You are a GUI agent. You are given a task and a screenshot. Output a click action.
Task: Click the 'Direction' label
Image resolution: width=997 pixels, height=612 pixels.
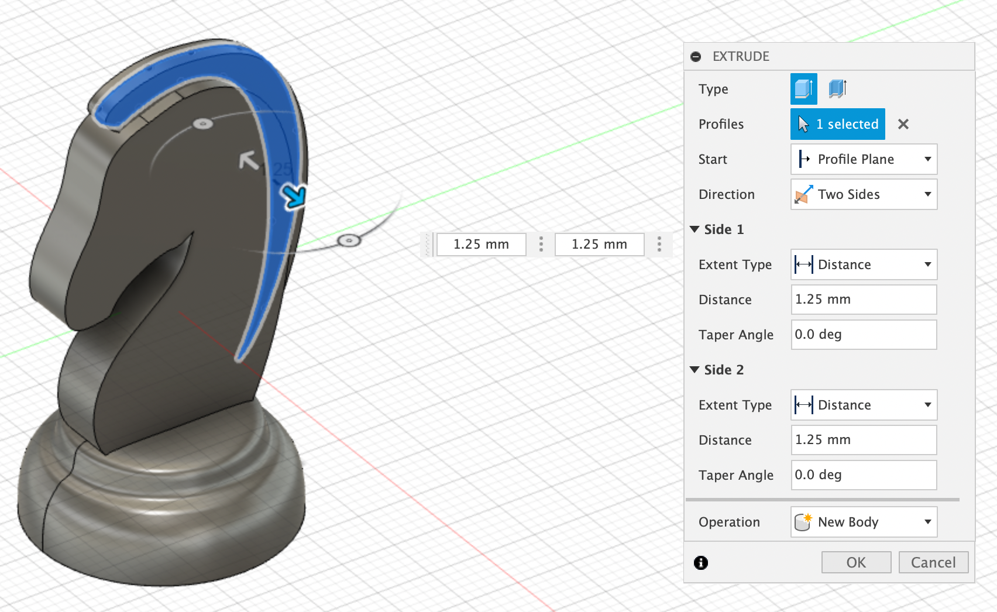(x=727, y=194)
